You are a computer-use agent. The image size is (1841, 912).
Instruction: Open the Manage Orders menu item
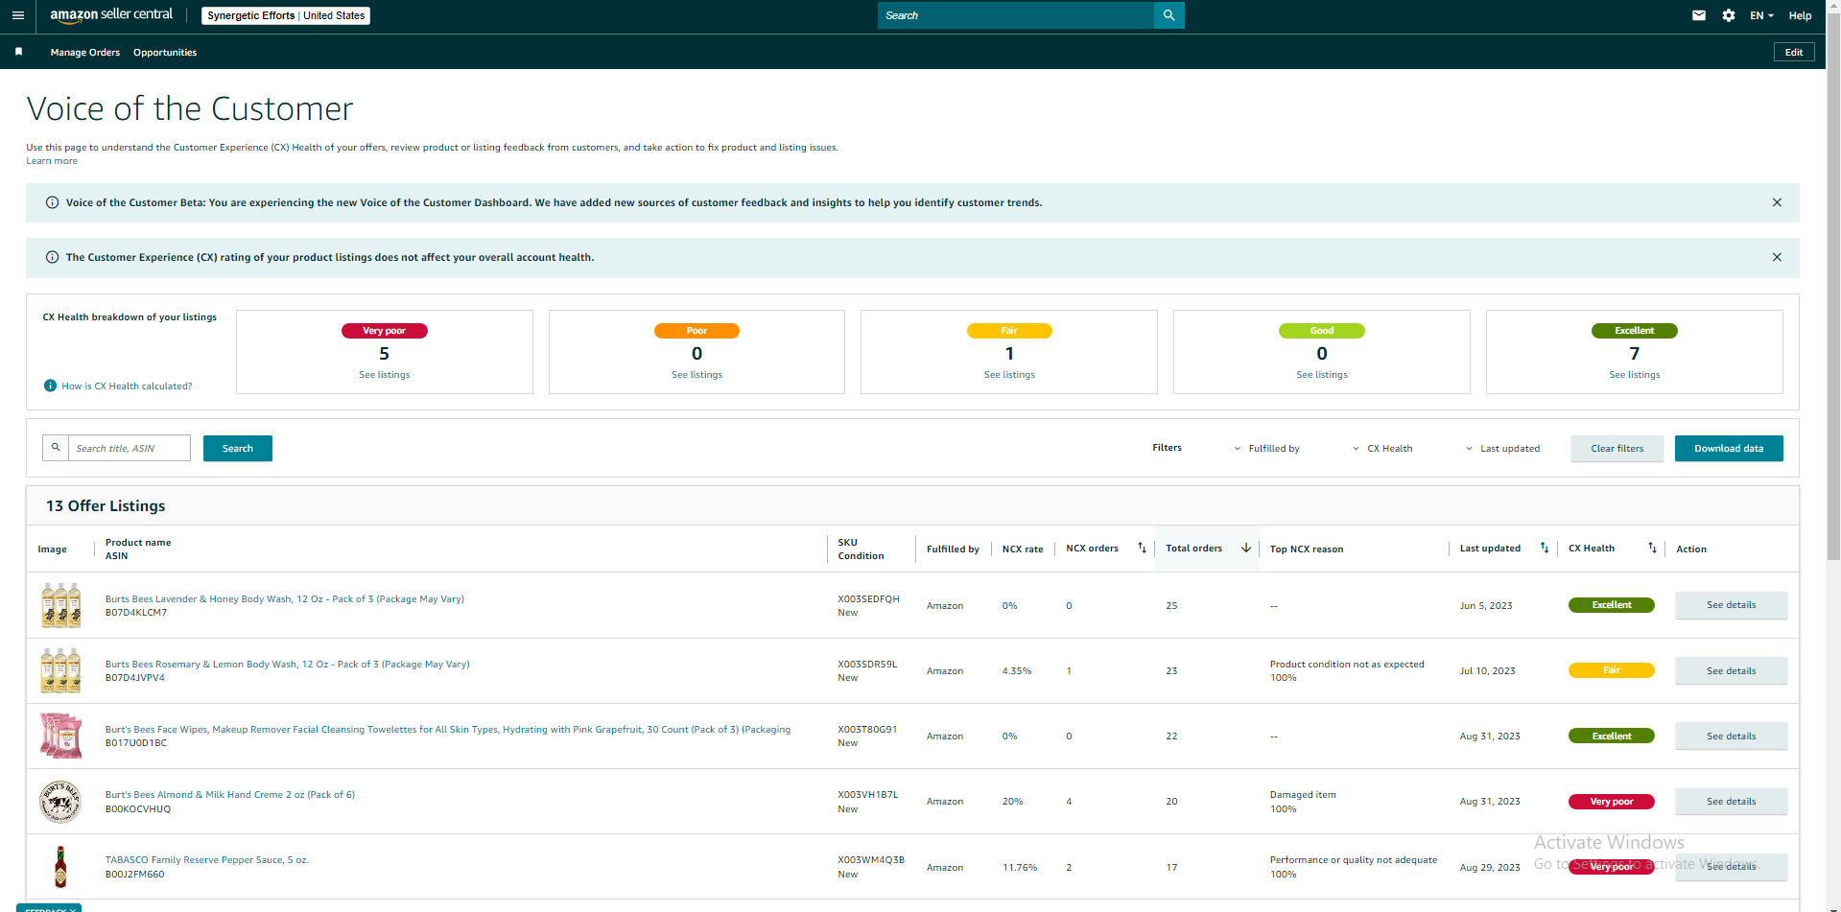pos(85,53)
